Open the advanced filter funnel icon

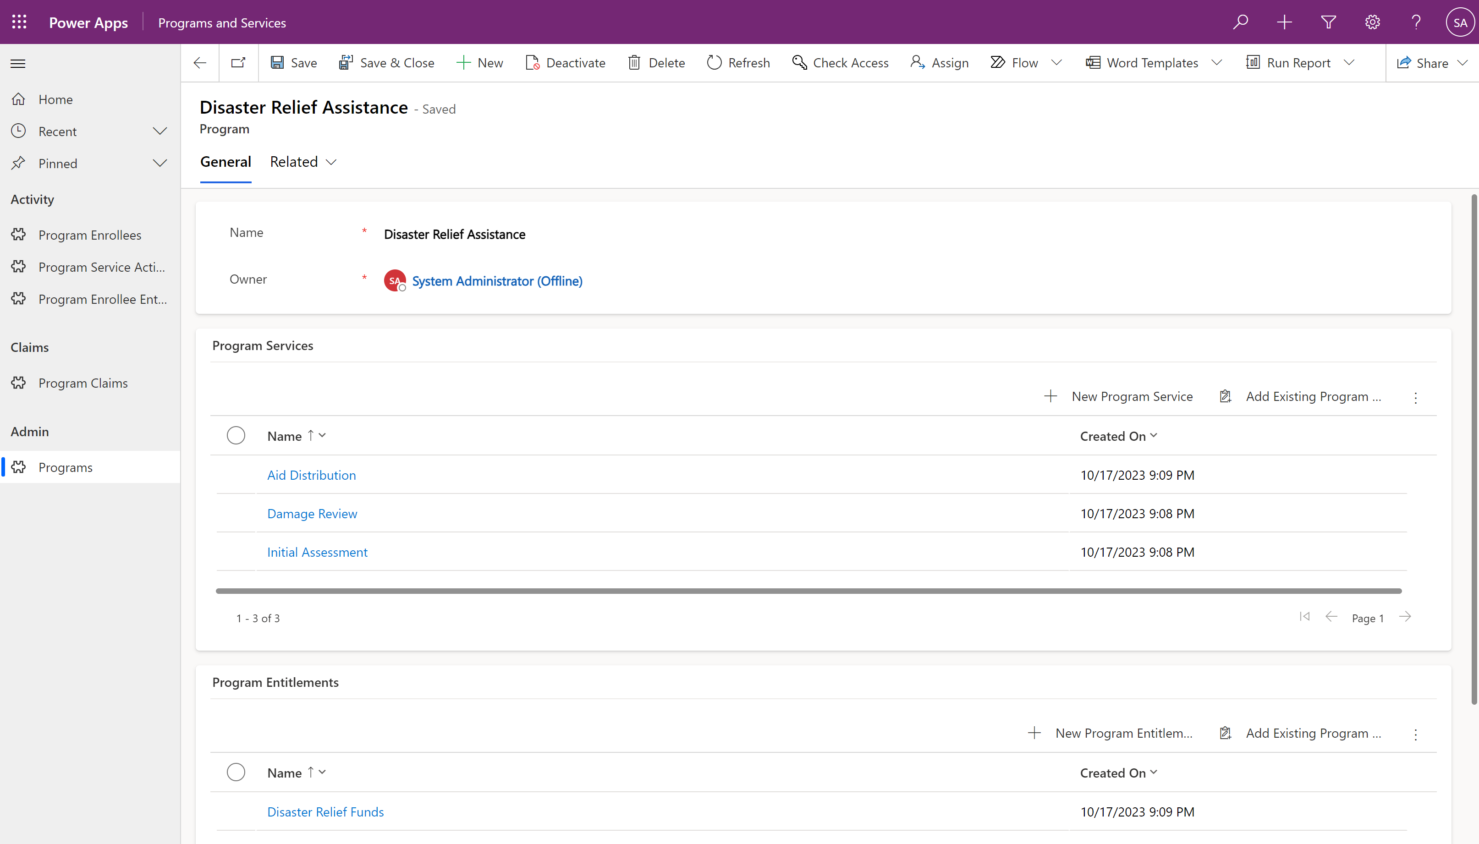click(x=1328, y=22)
